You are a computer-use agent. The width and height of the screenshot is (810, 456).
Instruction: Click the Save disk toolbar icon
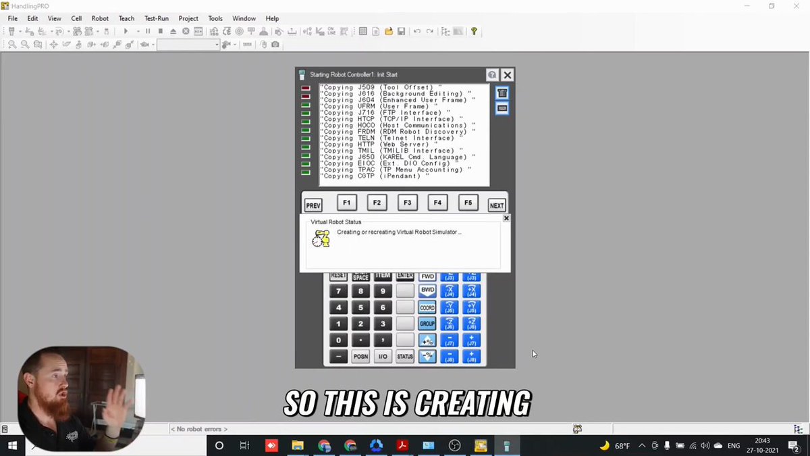[401, 31]
